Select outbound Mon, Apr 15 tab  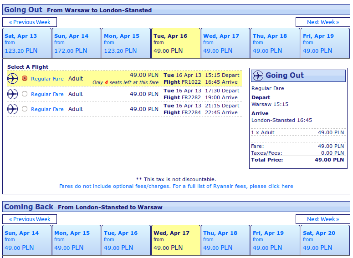(126, 43)
